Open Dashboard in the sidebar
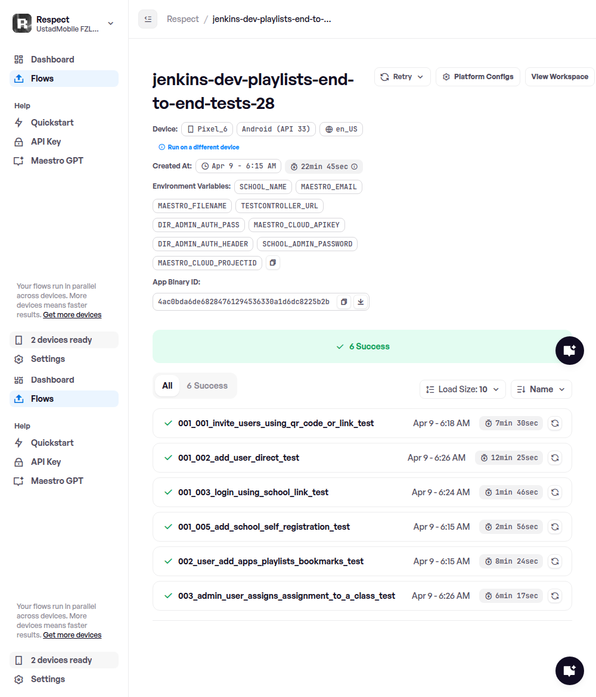The height and width of the screenshot is (697, 596). pyautogui.click(x=52, y=60)
